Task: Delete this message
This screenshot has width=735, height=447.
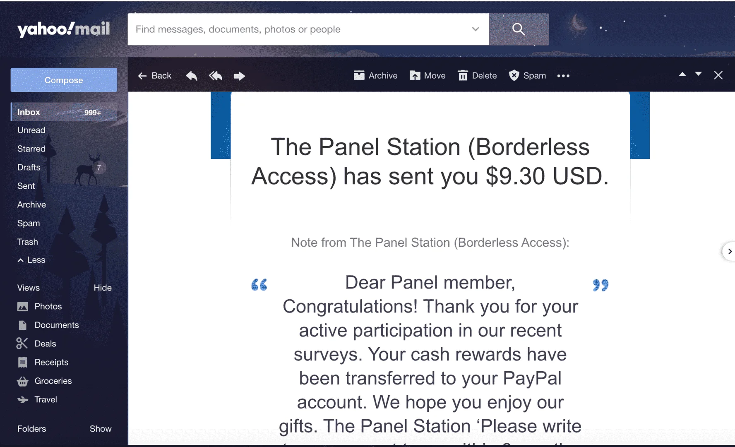Action: (x=477, y=76)
